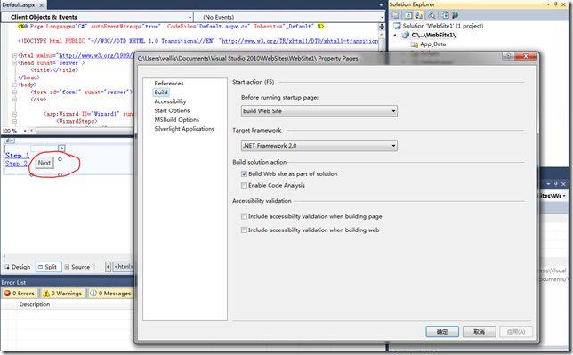Check accessibility validation when building web
The image size is (573, 355).
[244, 230]
